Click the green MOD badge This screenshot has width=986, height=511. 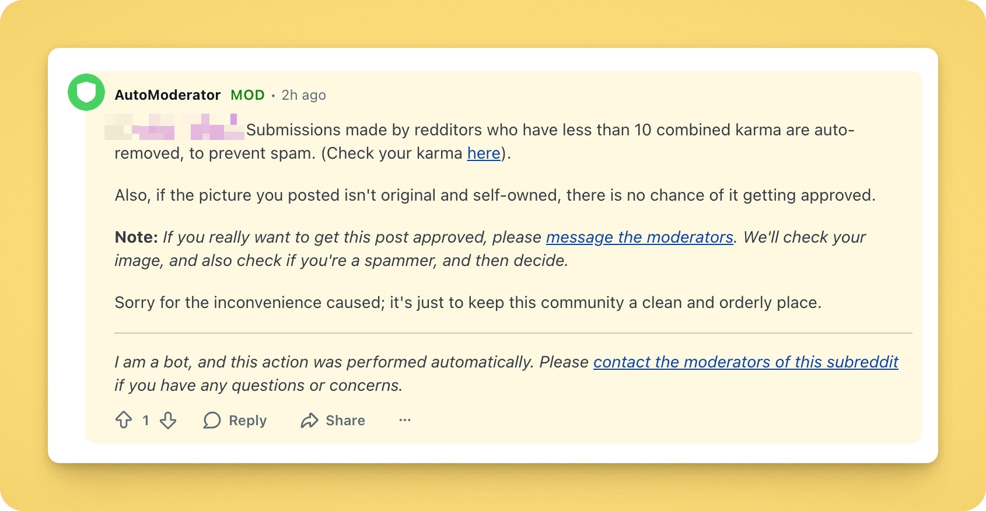247,95
